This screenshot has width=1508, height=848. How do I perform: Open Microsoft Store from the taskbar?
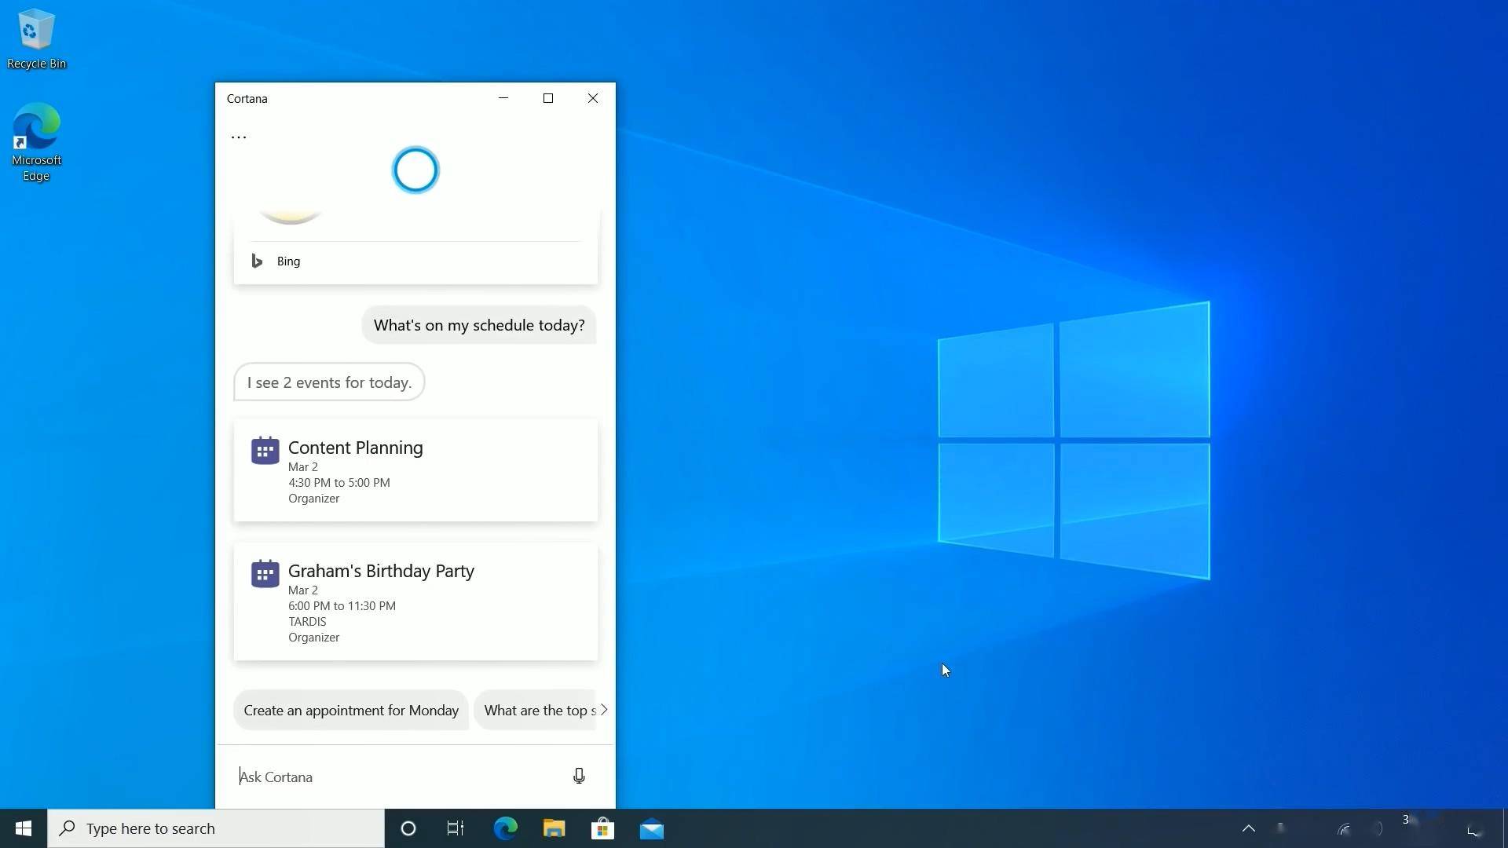point(602,828)
